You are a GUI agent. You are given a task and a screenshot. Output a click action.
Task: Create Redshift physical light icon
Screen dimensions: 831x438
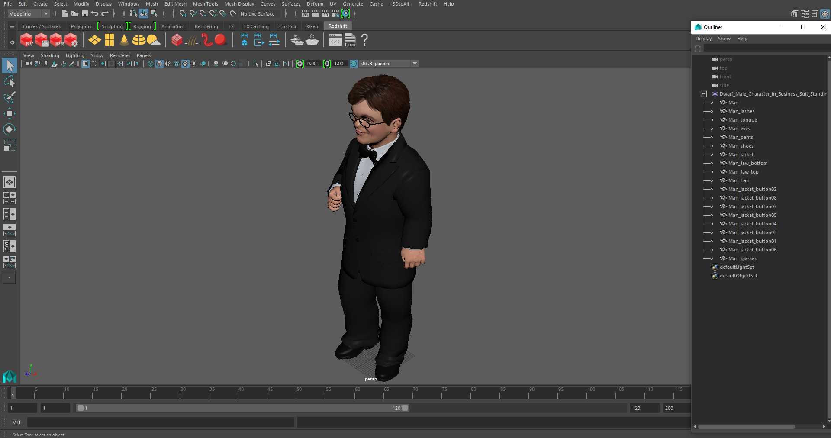(x=95, y=40)
